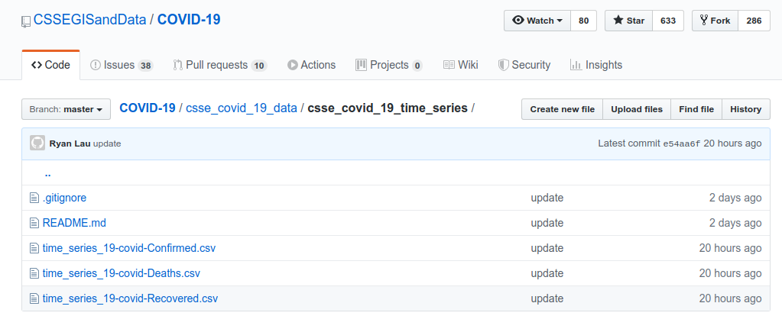Screen dimensions: 782x316
Task: Click the repository book icon beside CSSEGISandData
Action: tap(27, 21)
